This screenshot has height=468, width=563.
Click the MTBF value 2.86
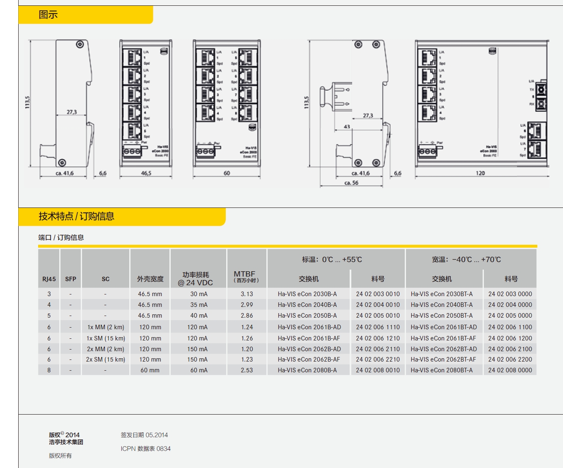coord(247,316)
